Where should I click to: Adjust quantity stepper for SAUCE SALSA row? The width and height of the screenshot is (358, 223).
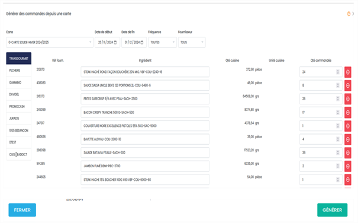338,85
